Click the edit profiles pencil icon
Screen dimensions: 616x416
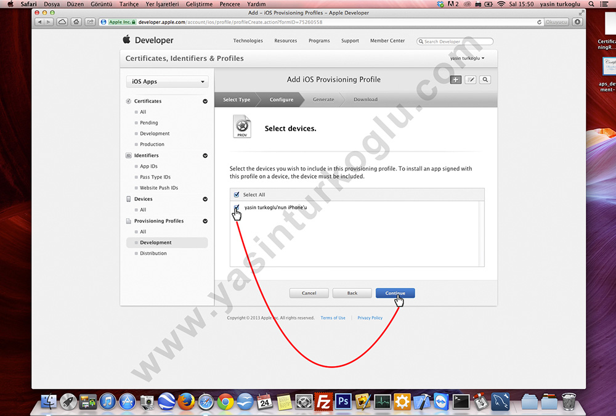(x=470, y=80)
